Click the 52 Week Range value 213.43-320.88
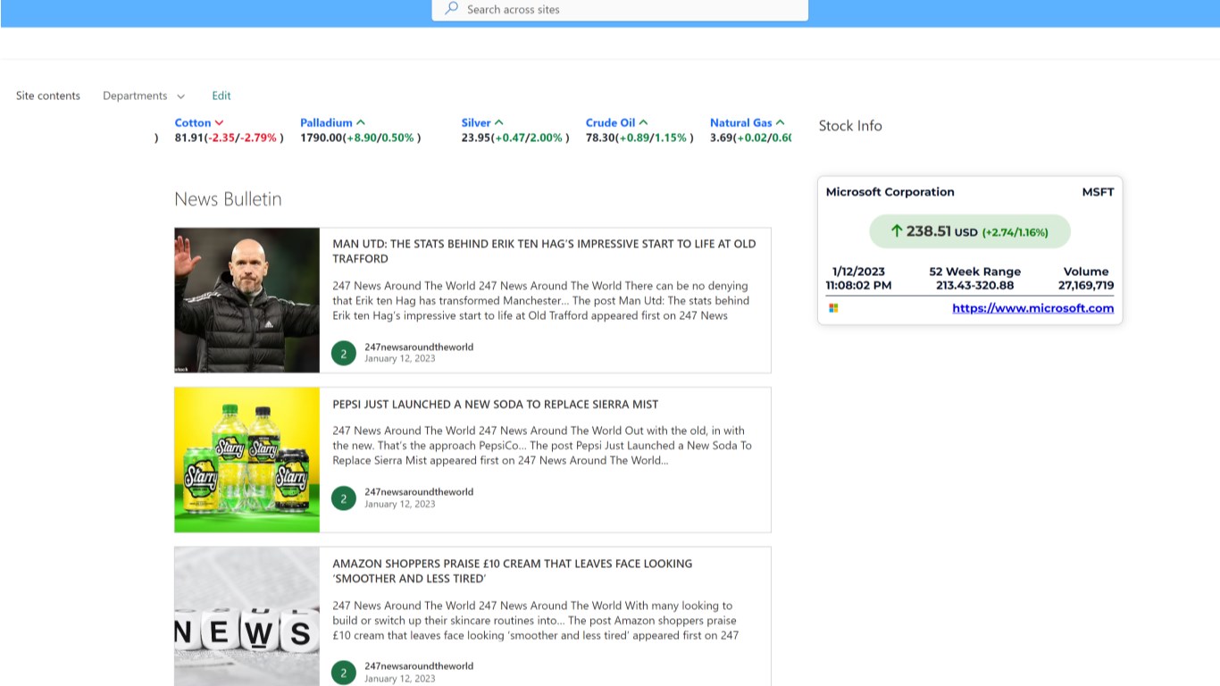Image resolution: width=1220 pixels, height=686 pixels. pyautogui.click(x=974, y=286)
